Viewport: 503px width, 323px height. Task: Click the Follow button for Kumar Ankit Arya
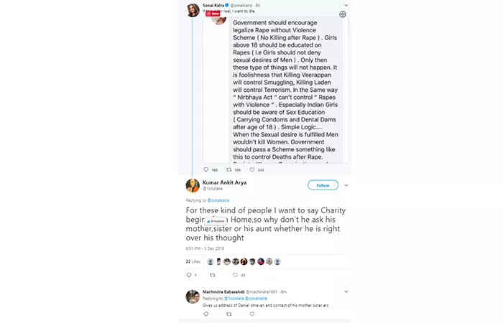coord(323,185)
